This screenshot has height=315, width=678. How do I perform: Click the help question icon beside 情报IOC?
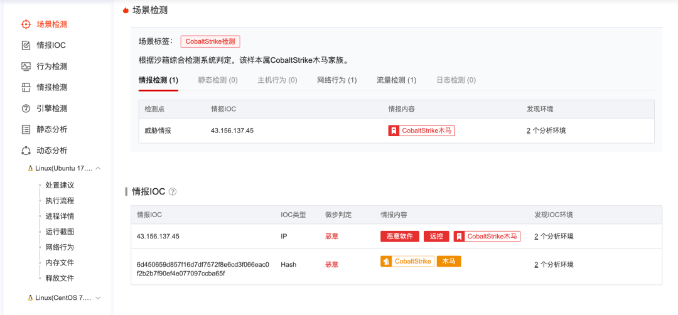tap(173, 191)
